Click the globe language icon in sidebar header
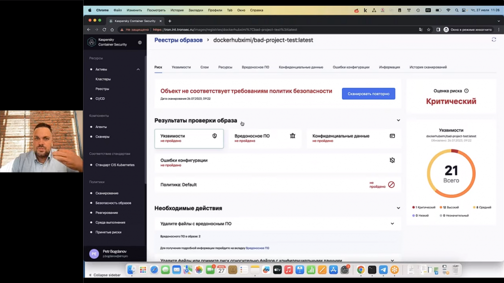The height and width of the screenshot is (283, 504). [140, 42]
